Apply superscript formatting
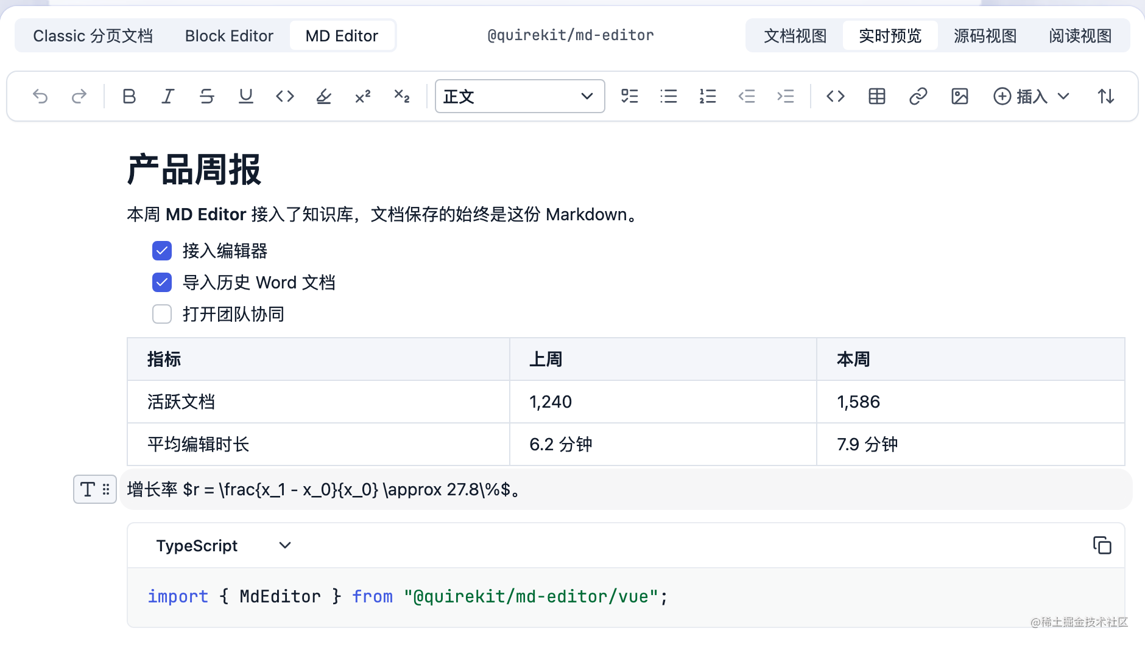Screen dimensions: 1145x645 tap(363, 96)
